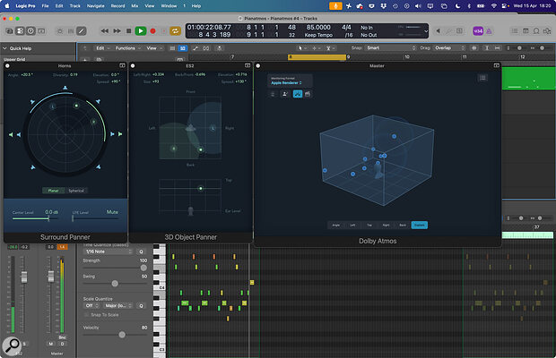Click the Rewind transport button

coord(105,31)
